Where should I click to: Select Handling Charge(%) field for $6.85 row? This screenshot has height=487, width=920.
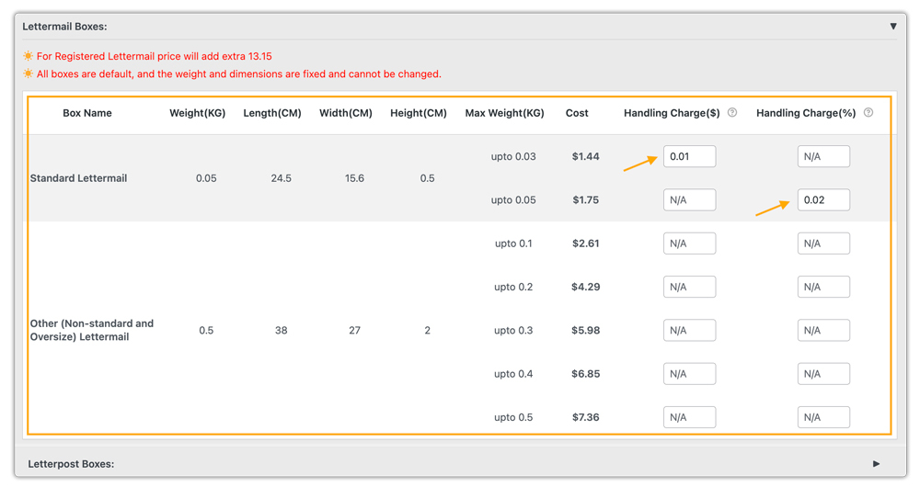point(823,374)
